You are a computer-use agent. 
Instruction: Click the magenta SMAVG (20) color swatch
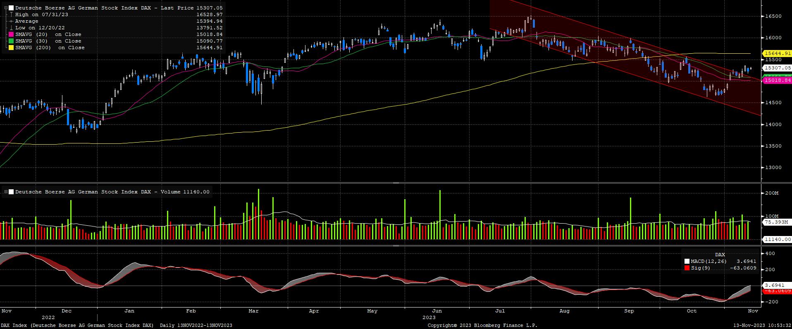click(x=11, y=34)
